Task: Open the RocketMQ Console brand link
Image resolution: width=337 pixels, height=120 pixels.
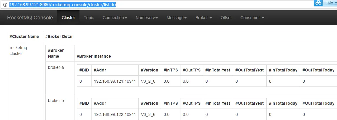Action: pyautogui.click(x=30, y=18)
